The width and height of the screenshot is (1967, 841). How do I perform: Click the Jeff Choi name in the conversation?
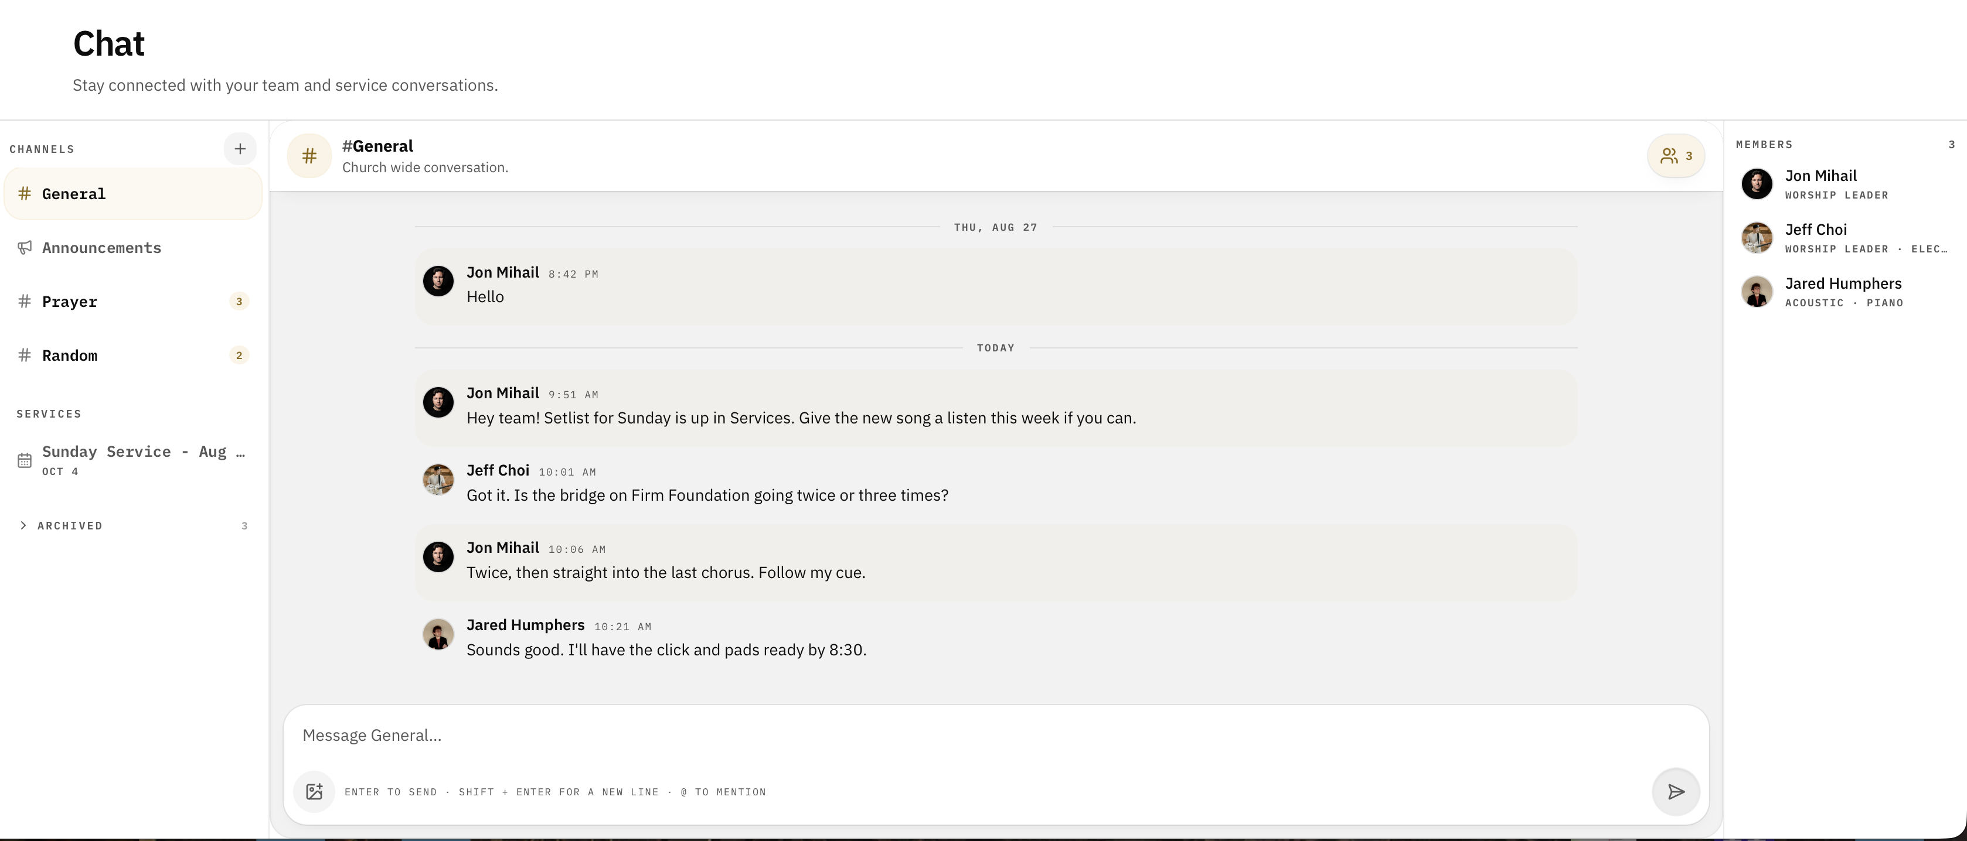tap(498, 470)
